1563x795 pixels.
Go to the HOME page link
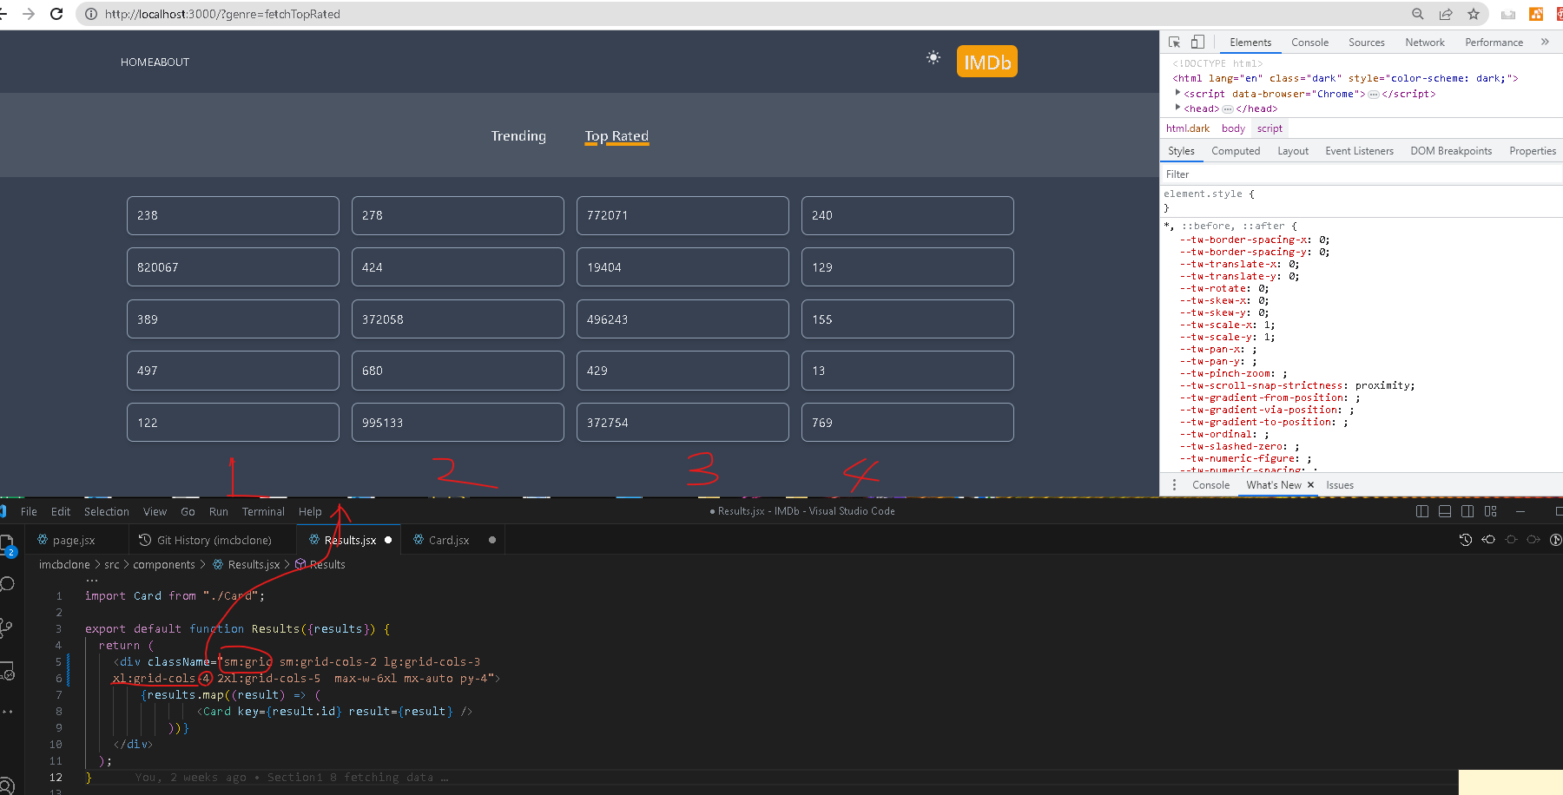click(x=135, y=62)
